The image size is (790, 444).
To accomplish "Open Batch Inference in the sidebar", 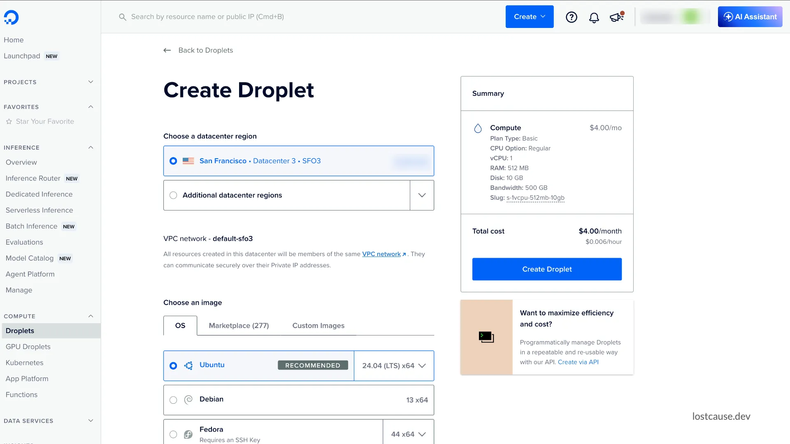I will pyautogui.click(x=31, y=227).
